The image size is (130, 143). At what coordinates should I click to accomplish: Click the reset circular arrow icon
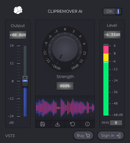pos(72,124)
